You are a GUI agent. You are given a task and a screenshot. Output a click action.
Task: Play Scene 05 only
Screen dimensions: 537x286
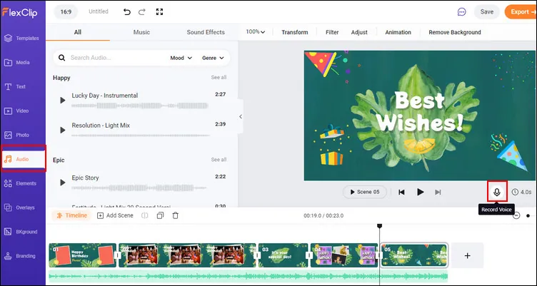click(x=365, y=192)
